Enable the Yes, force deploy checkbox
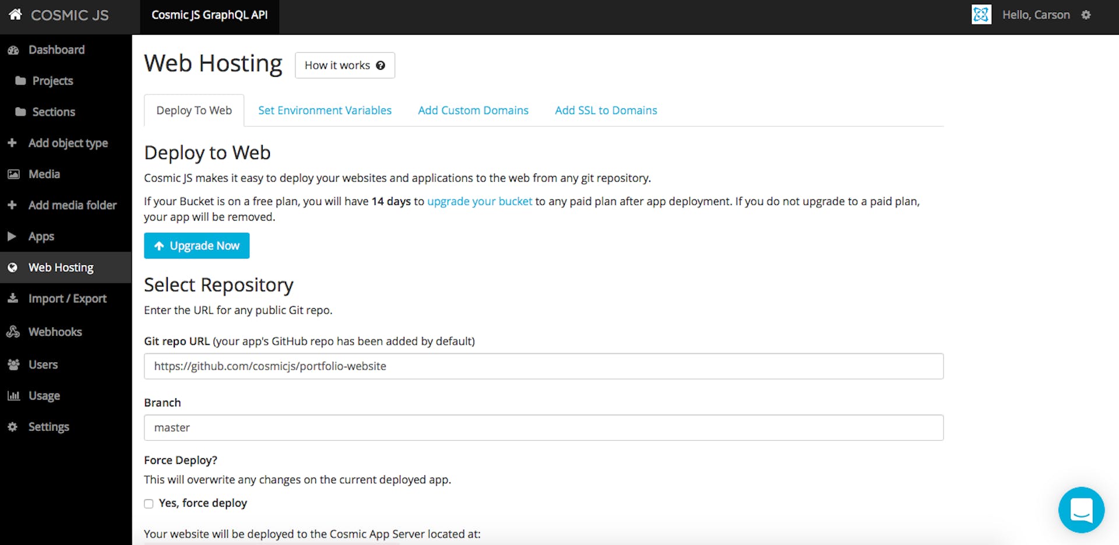Viewport: 1119px width, 545px height. coord(148,503)
